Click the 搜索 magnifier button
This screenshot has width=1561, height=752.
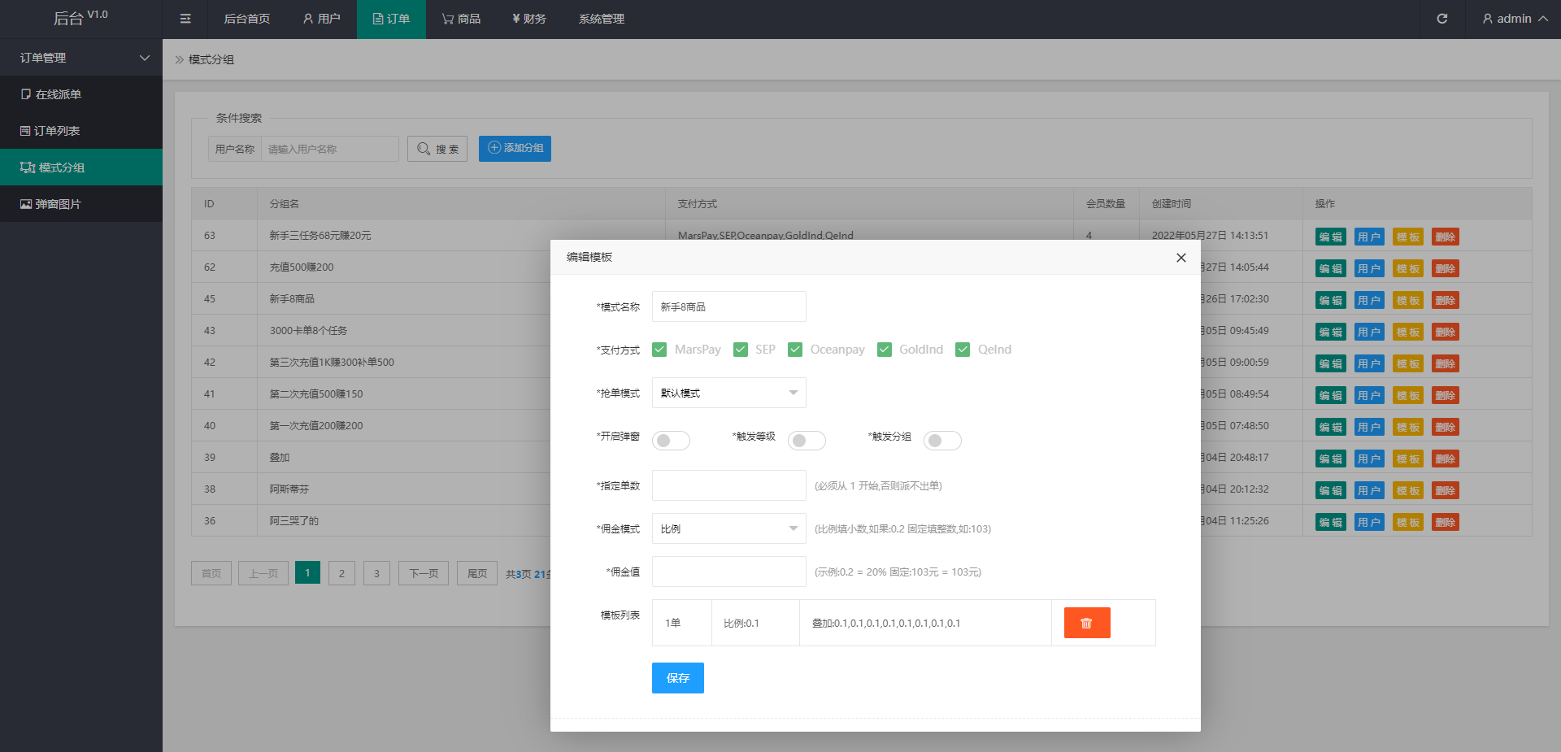pos(437,149)
